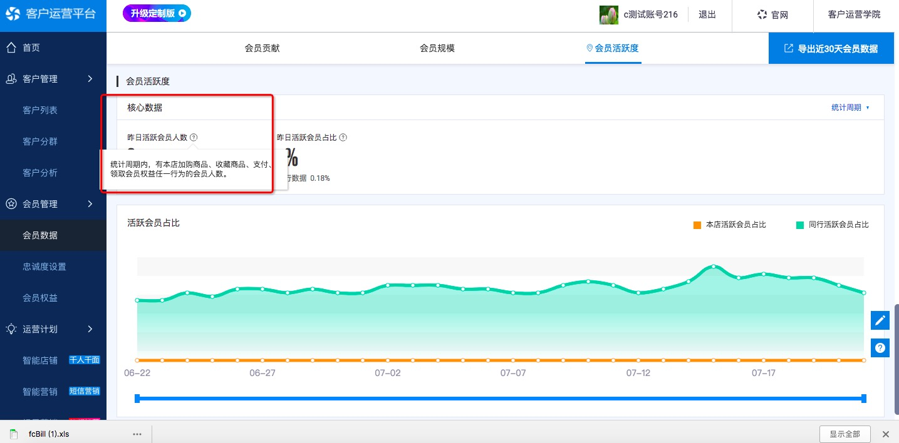Click the 升级定制版 button
The width and height of the screenshot is (899, 443).
coord(157,13)
